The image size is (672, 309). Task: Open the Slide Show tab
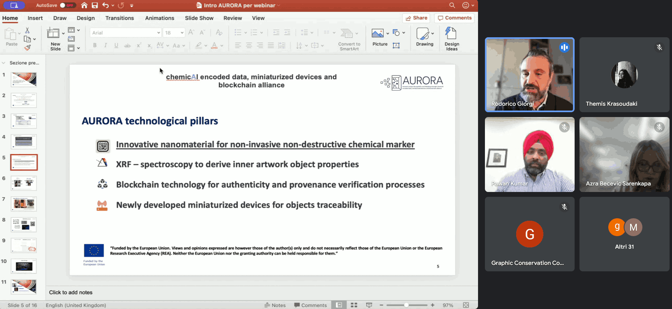tap(199, 18)
